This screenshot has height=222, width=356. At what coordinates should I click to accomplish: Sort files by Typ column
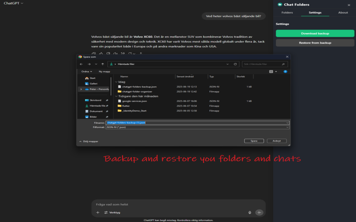[212, 77]
